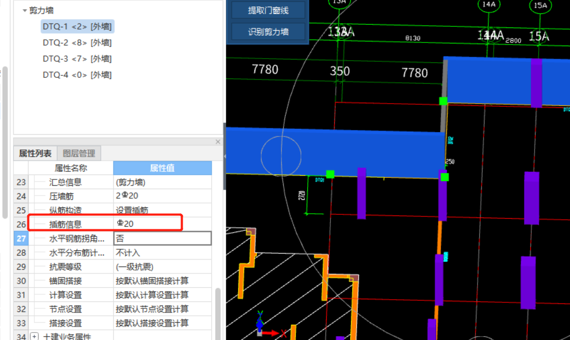The height and width of the screenshot is (340, 570).
Task: Click the 350 dimension text
Action: [x=340, y=71]
